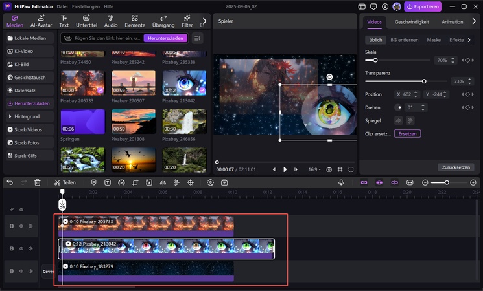
Task: Select KI-Bild in sidebar
Action: point(30,64)
